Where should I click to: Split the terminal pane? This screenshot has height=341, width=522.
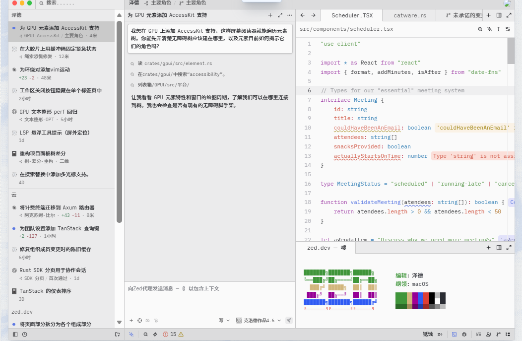tap(499, 248)
